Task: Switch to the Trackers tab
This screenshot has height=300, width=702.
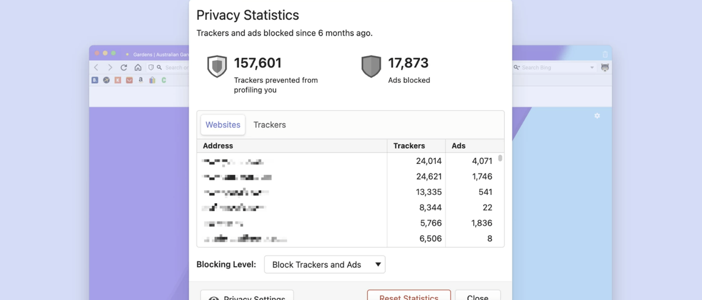Action: point(270,124)
